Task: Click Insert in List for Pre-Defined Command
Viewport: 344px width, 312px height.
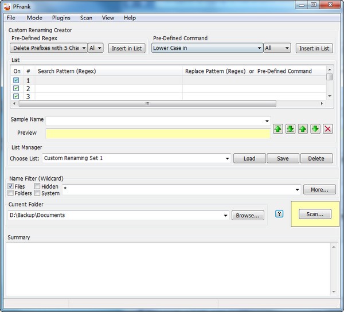Action: coord(314,48)
